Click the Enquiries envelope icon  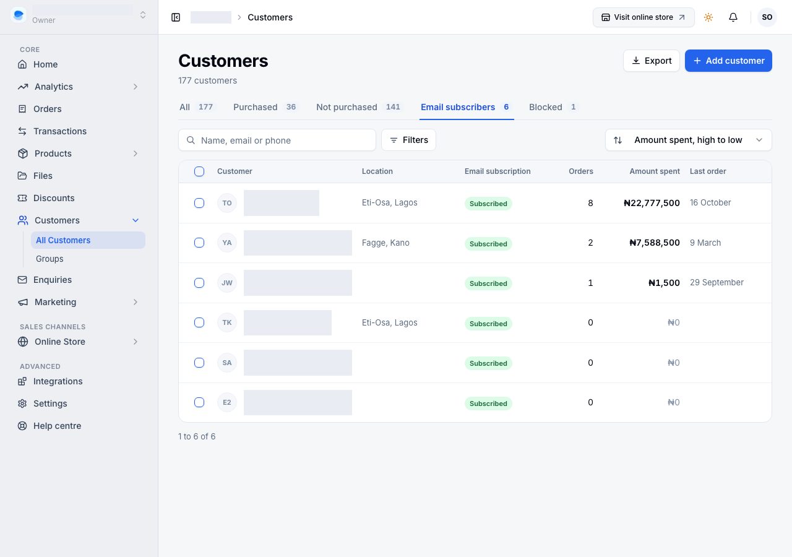(22, 280)
